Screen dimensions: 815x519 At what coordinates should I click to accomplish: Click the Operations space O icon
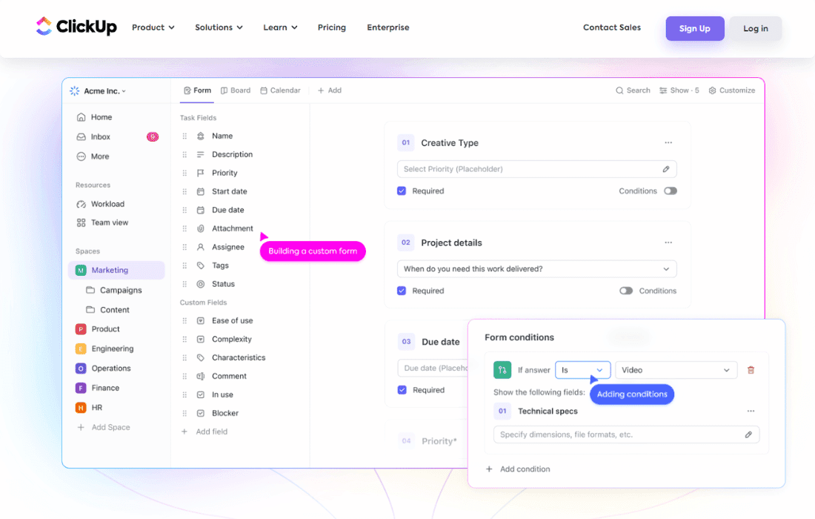(81, 368)
